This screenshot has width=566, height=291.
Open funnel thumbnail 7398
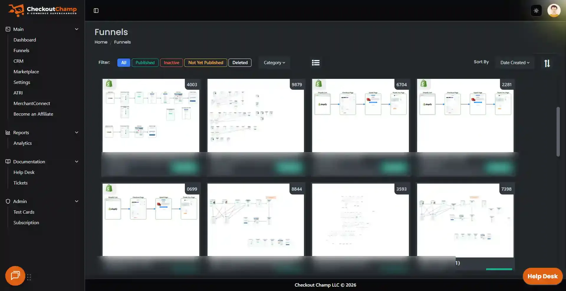coord(465,220)
